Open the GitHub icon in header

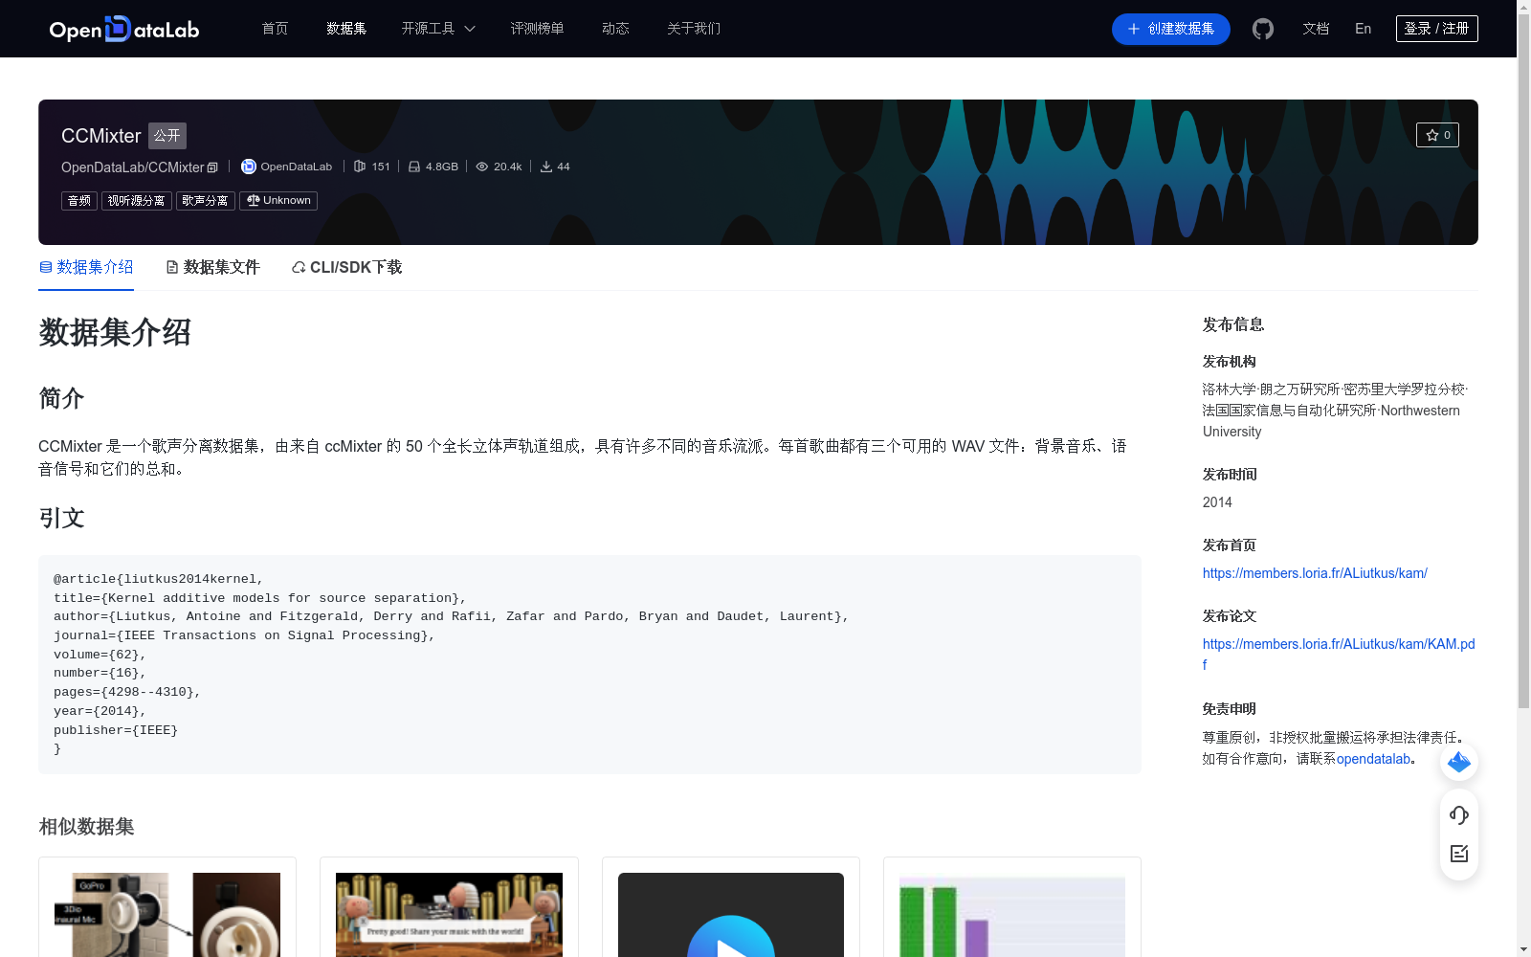[x=1263, y=29]
